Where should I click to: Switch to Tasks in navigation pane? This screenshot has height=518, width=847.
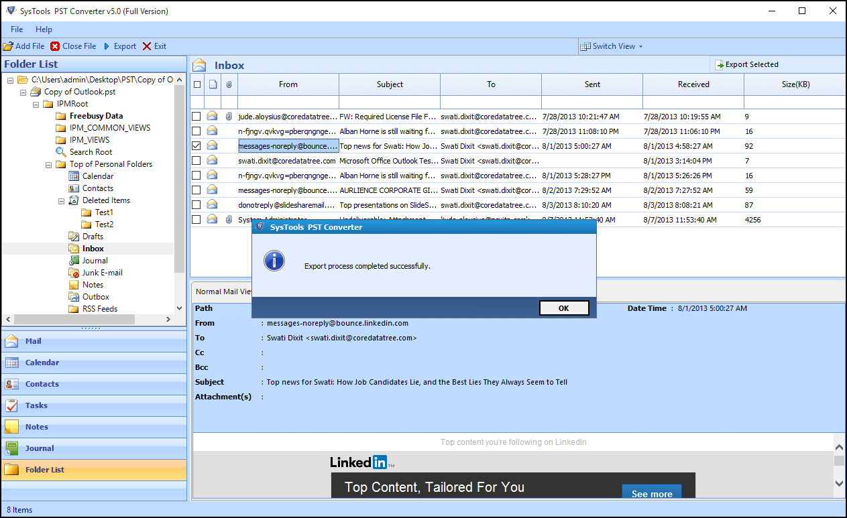[94, 405]
